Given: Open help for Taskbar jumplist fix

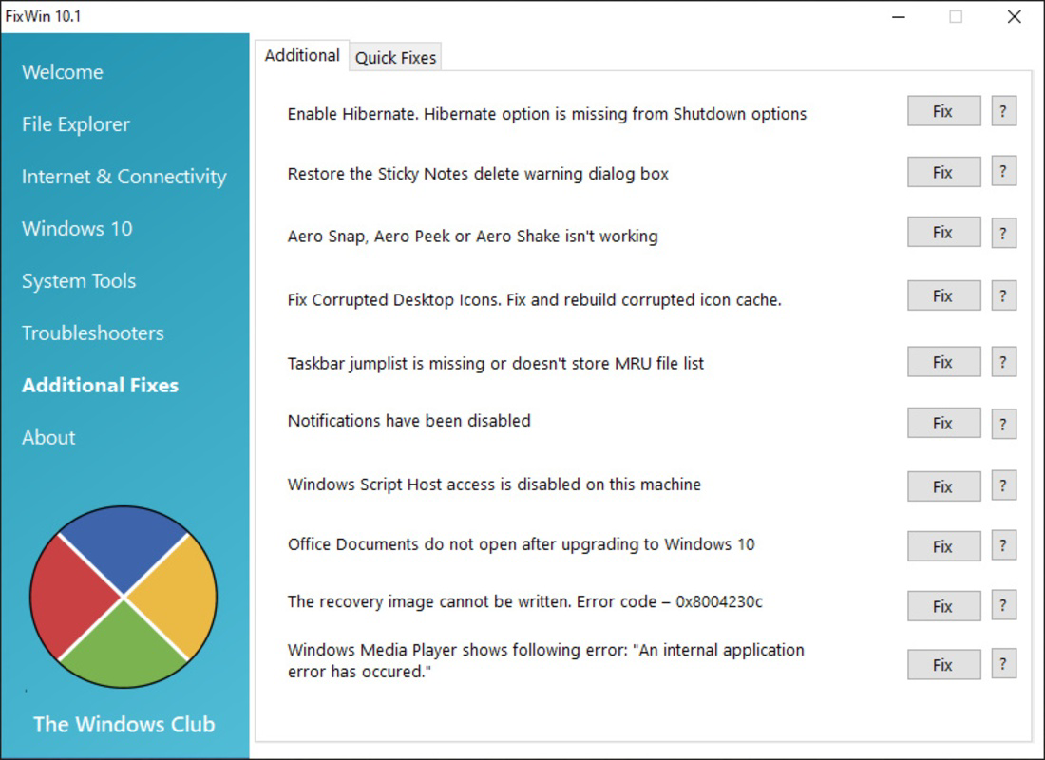Looking at the screenshot, I should (1004, 362).
